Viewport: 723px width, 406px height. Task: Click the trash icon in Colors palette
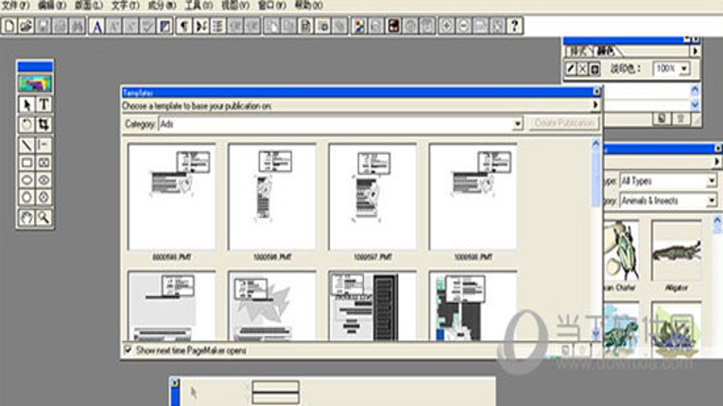tap(681, 118)
